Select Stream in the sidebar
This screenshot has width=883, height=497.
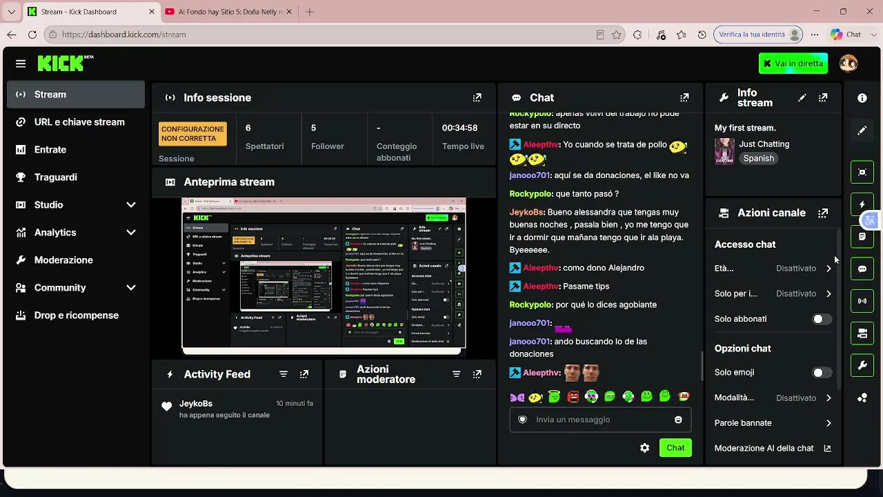click(76, 95)
